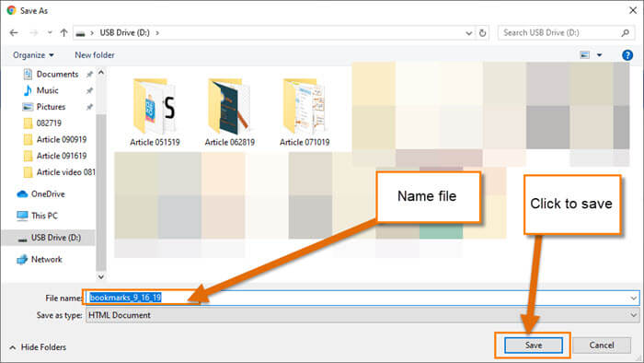Screen dimensions: 644x363
Task: Click the pin icon next to Pictures
Action: 89,107
